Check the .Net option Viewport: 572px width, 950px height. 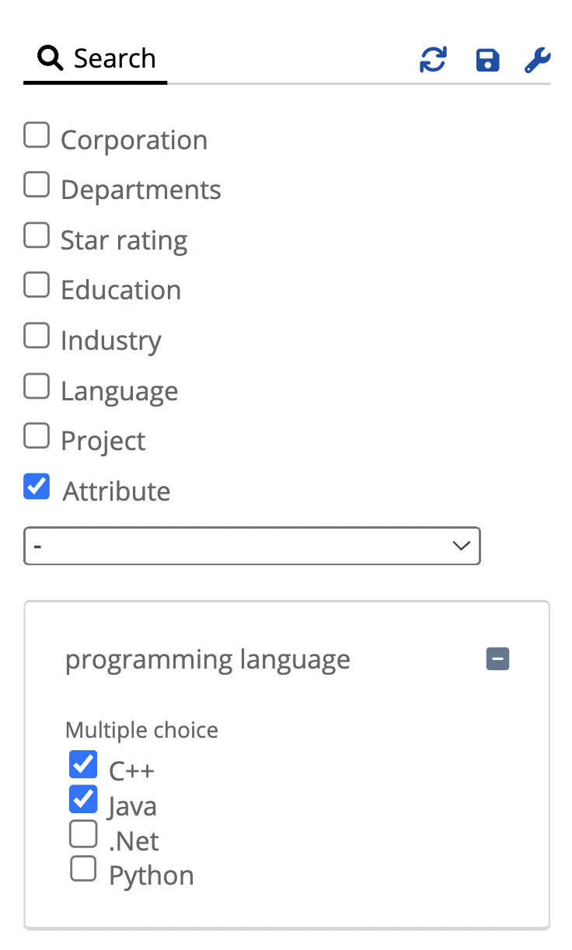click(83, 834)
